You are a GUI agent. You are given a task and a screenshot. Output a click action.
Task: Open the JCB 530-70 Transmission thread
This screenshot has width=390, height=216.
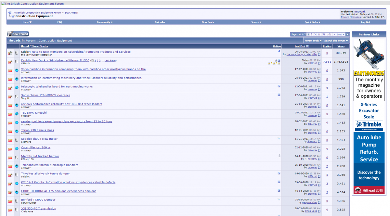(39, 208)
